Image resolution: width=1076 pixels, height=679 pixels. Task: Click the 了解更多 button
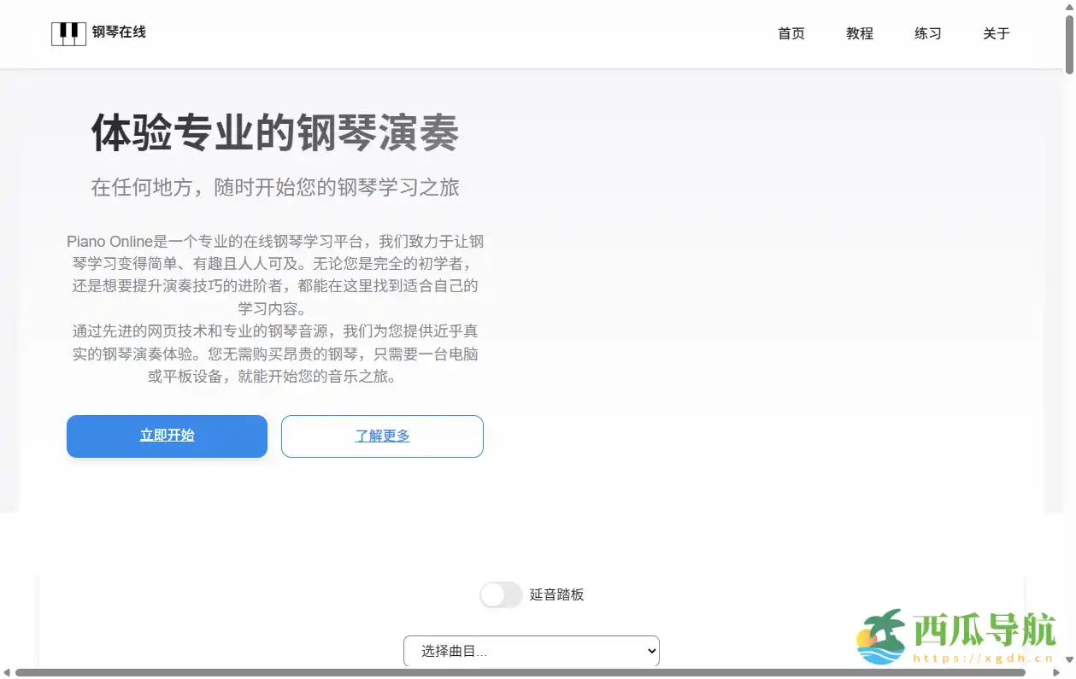pyautogui.click(x=382, y=436)
